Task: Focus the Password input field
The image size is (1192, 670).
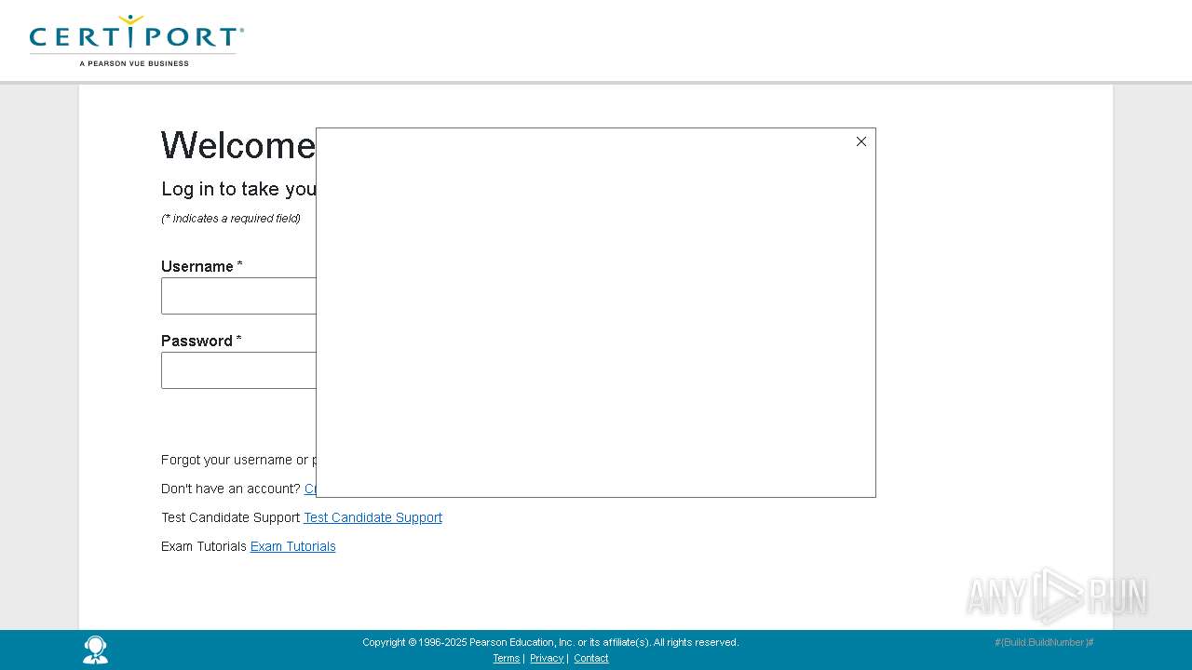Action: pyautogui.click(x=238, y=370)
